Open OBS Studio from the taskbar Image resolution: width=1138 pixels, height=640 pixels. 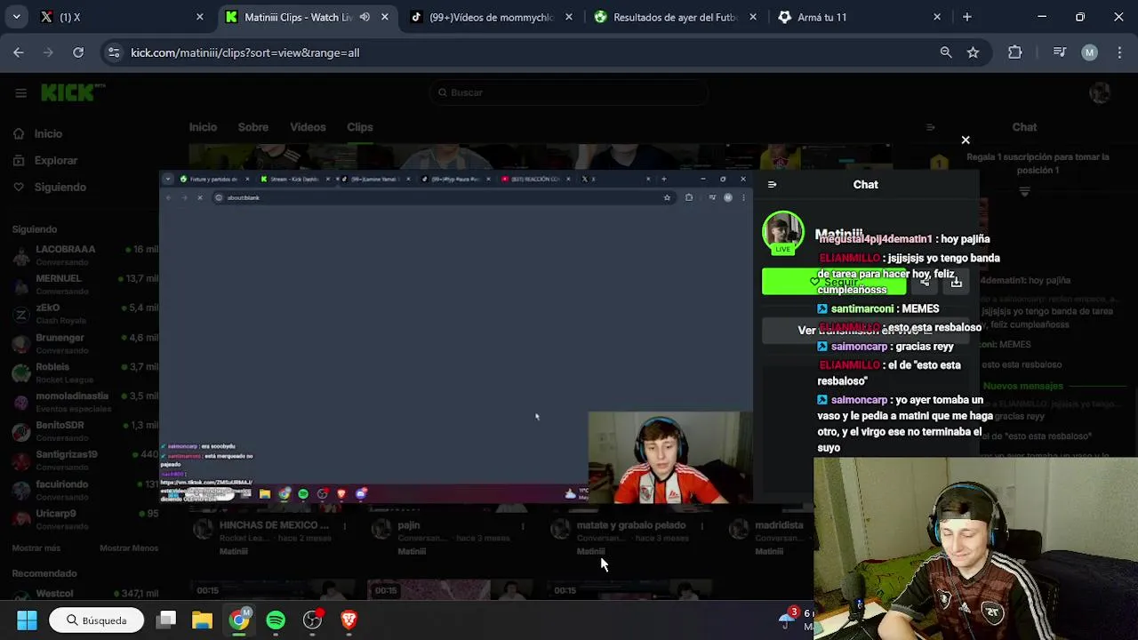pyautogui.click(x=312, y=620)
